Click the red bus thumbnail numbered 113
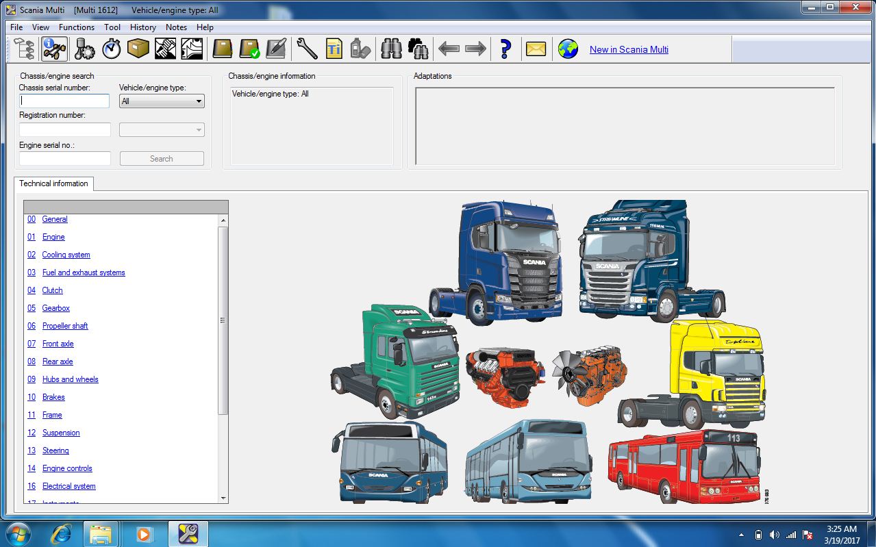This screenshot has width=876, height=547. 684,466
